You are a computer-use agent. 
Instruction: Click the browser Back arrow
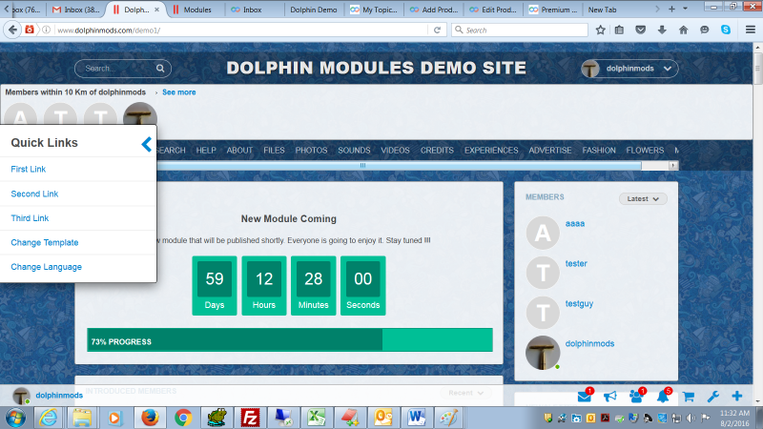coord(12,30)
